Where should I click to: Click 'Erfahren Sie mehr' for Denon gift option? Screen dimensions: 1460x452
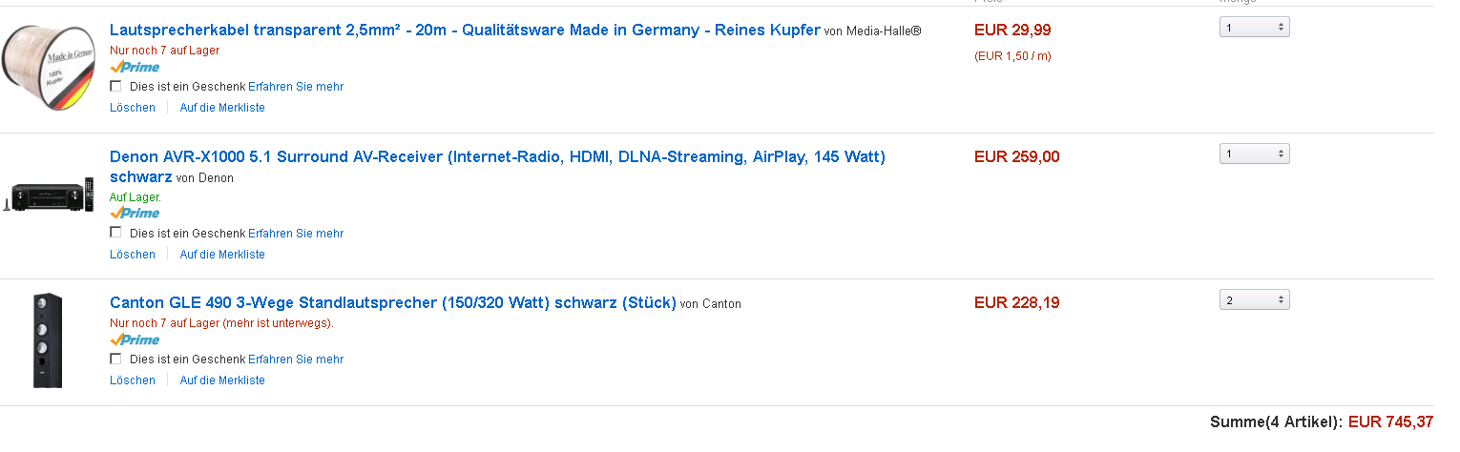coord(296,234)
